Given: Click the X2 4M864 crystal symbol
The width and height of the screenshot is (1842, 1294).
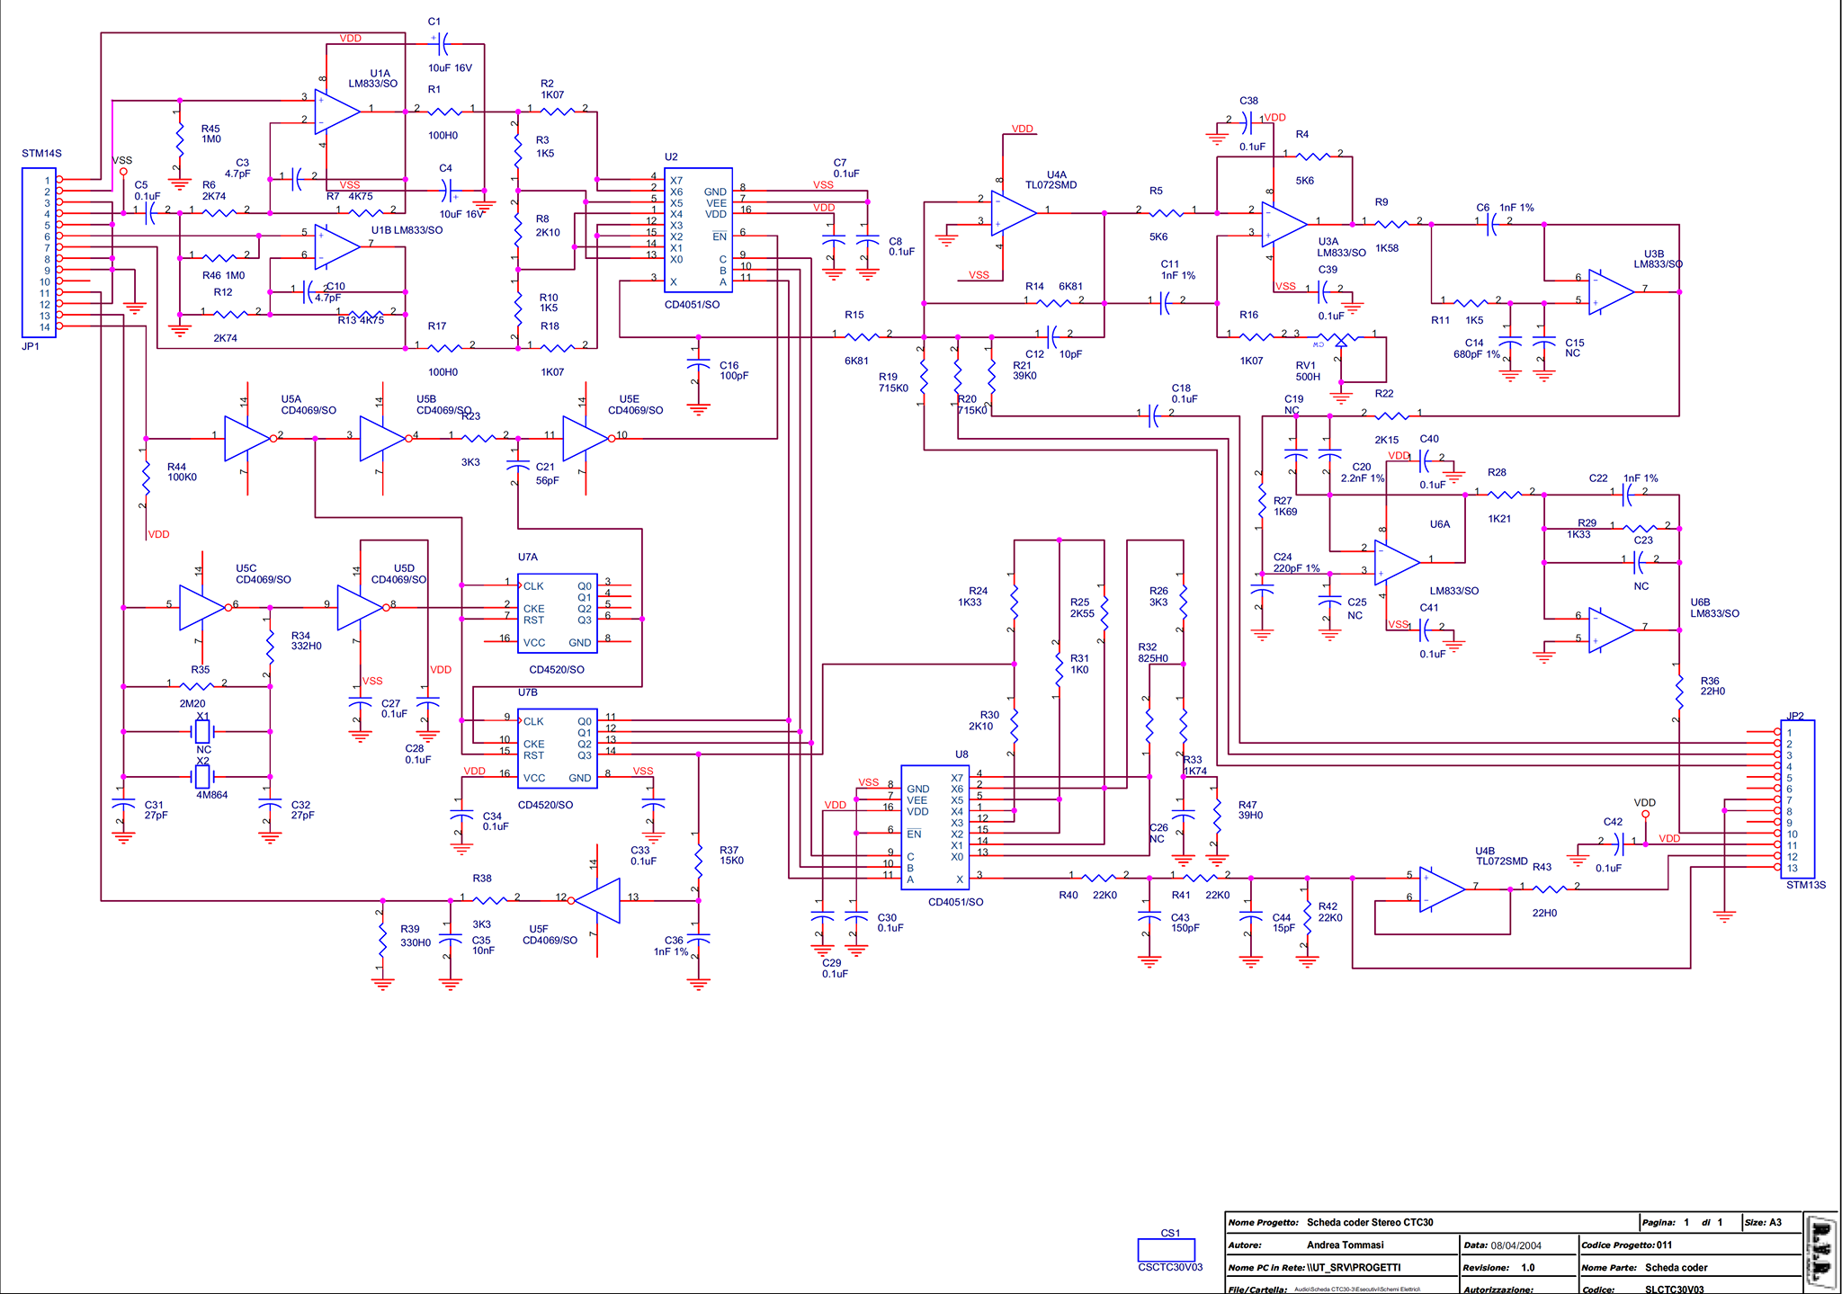Looking at the screenshot, I should [x=203, y=776].
